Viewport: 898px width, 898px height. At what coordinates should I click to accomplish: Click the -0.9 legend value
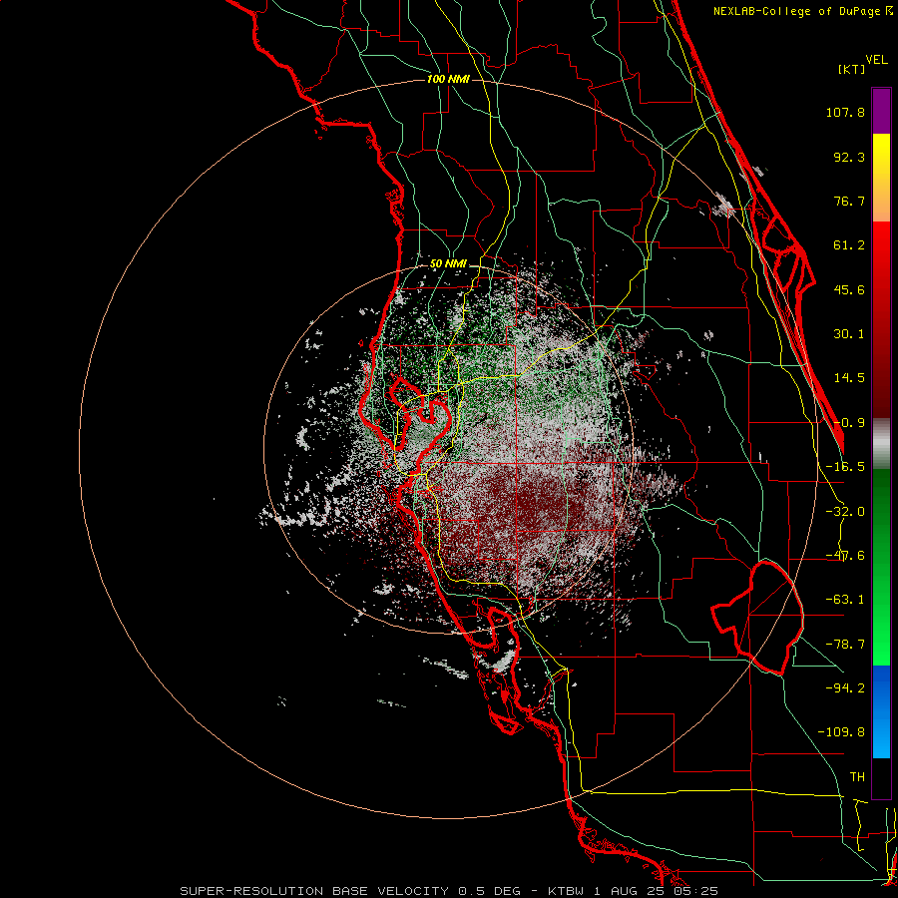pyautogui.click(x=849, y=423)
